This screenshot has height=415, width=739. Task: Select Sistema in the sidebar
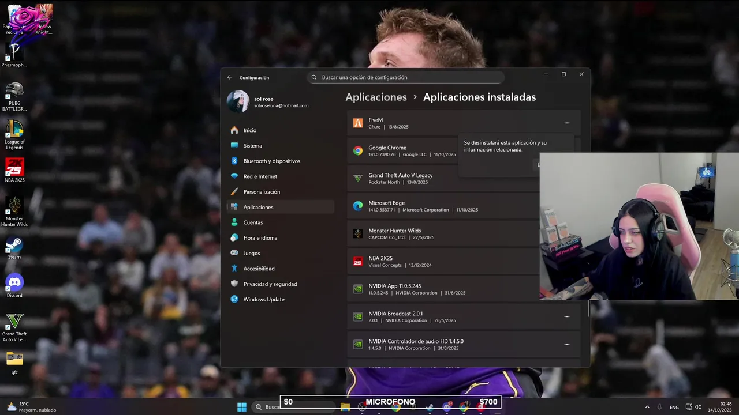[x=281, y=146]
